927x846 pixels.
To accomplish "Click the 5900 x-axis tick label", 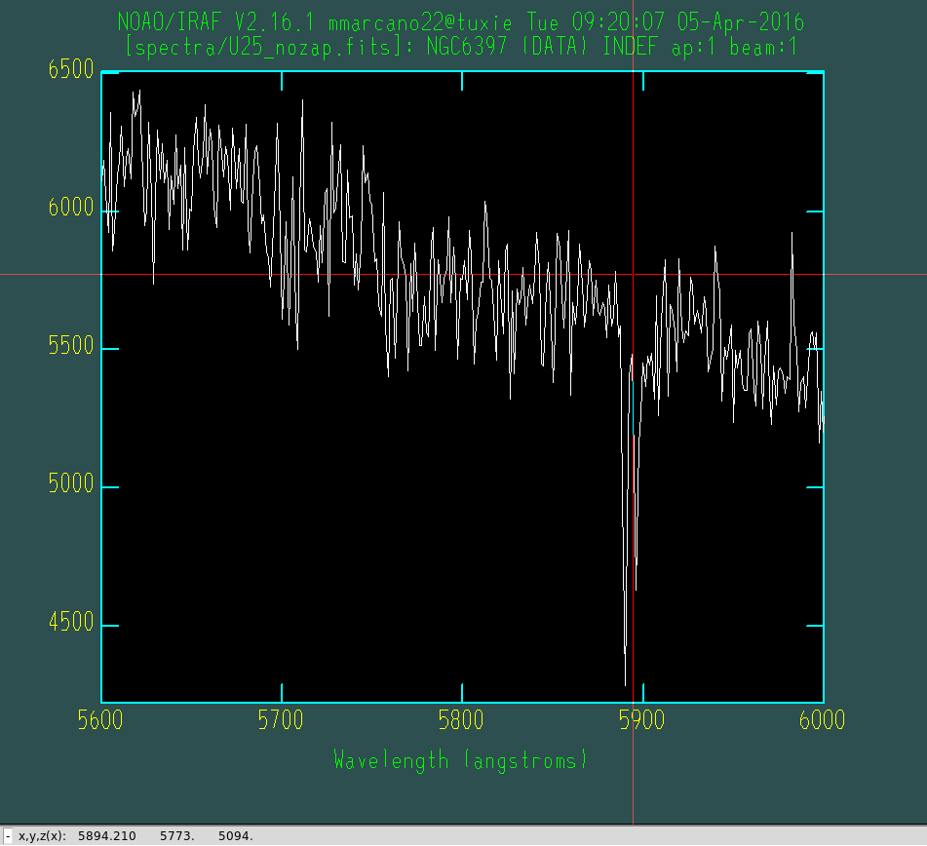I will [x=642, y=720].
